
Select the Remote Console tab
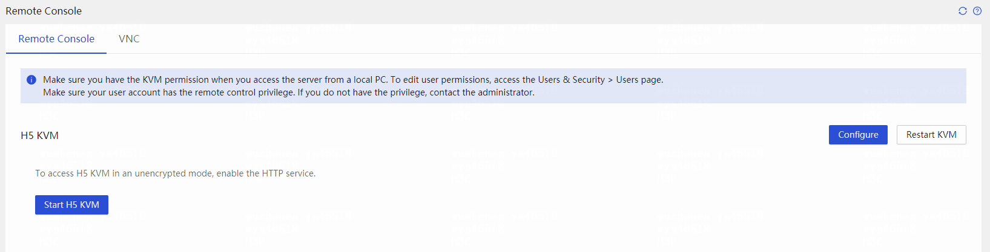tap(56, 39)
